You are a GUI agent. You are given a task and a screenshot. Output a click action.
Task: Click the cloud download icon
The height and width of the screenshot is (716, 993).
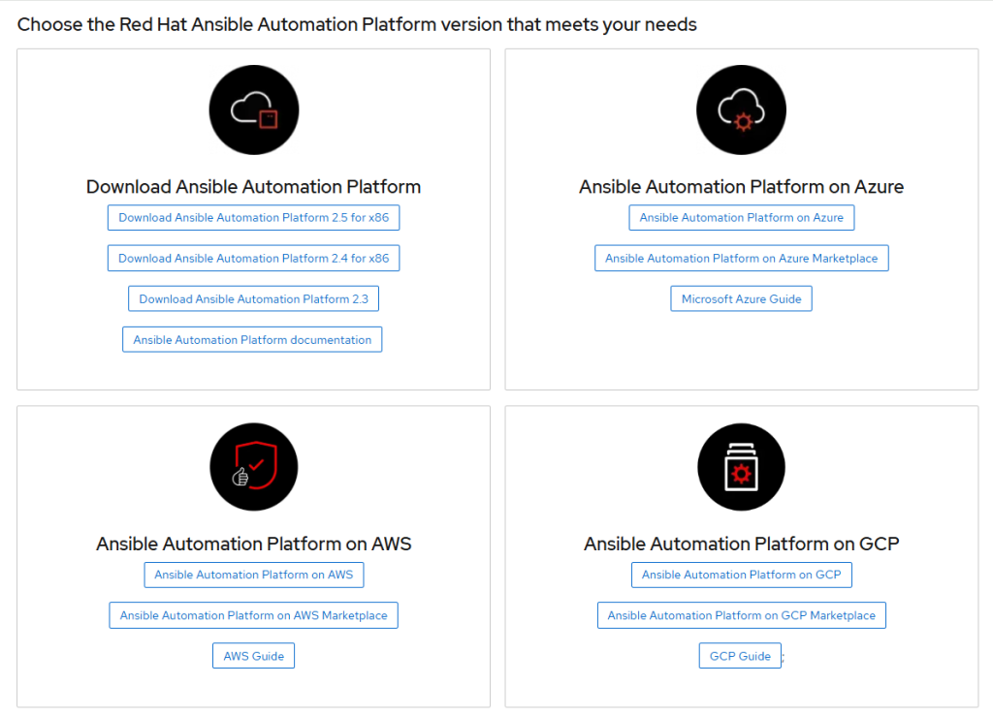pyautogui.click(x=254, y=110)
